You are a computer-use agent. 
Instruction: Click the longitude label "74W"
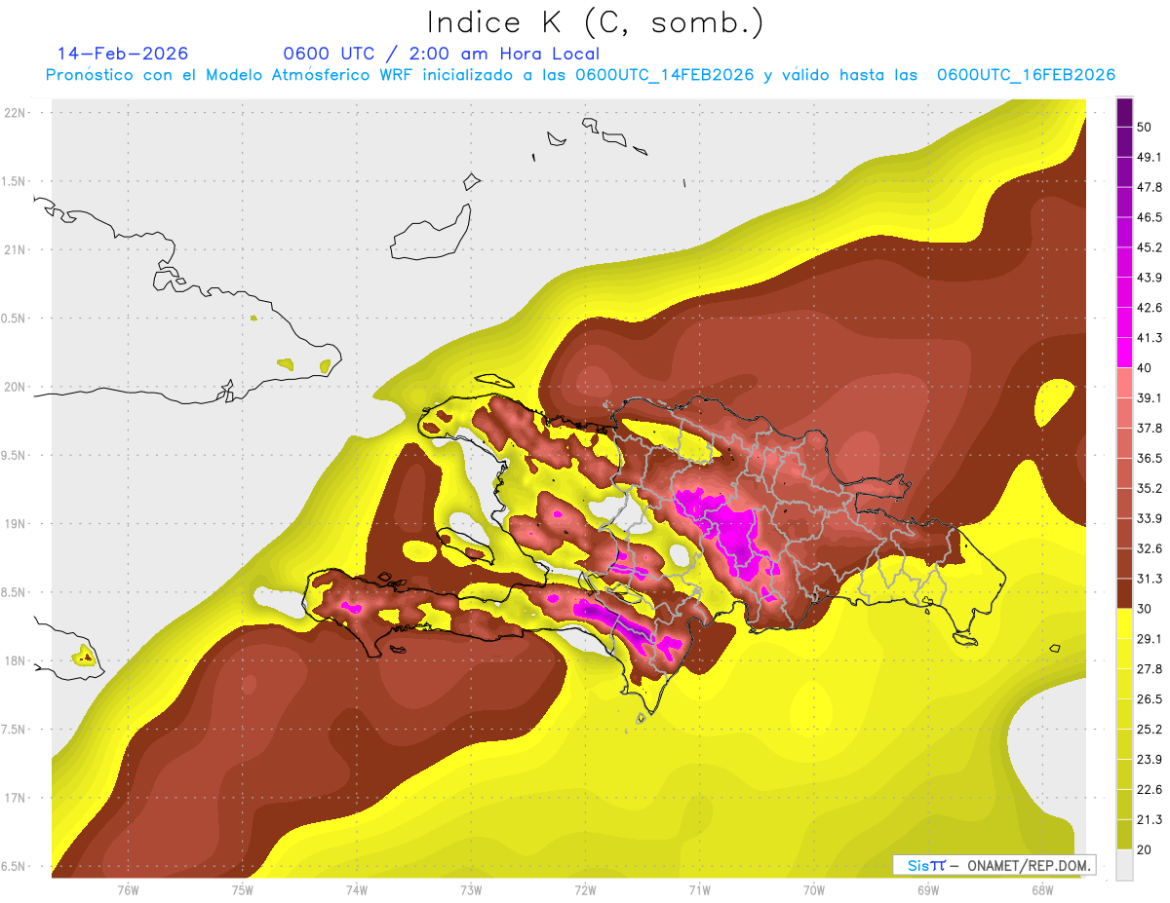pos(357,890)
